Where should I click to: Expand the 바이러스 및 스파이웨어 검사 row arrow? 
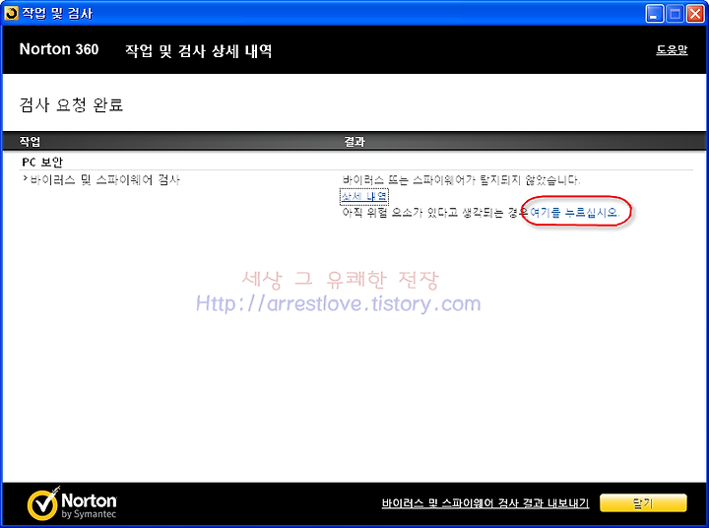26,179
